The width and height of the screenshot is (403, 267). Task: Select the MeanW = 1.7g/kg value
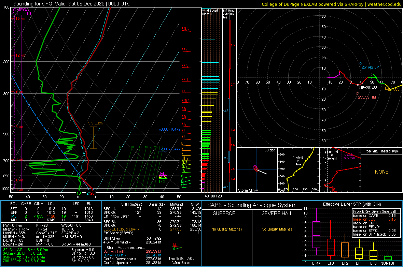[17, 229]
